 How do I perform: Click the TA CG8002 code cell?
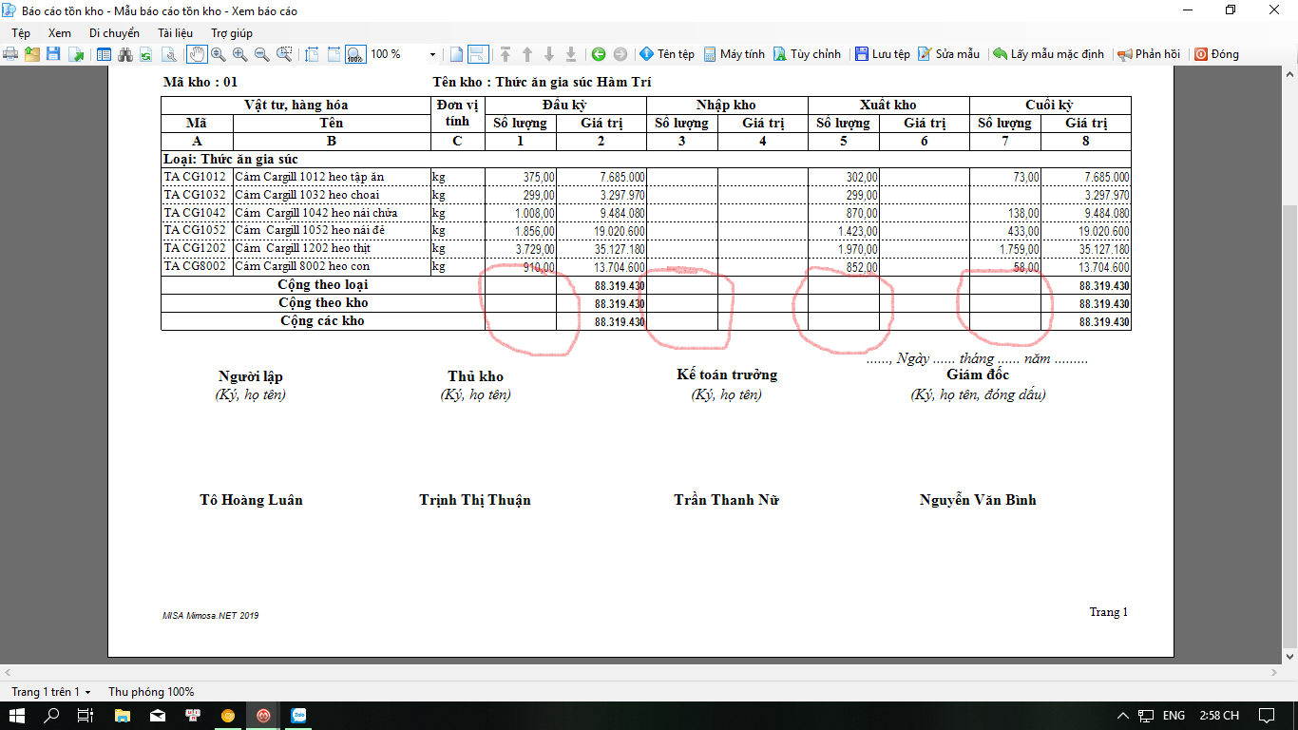click(x=196, y=266)
